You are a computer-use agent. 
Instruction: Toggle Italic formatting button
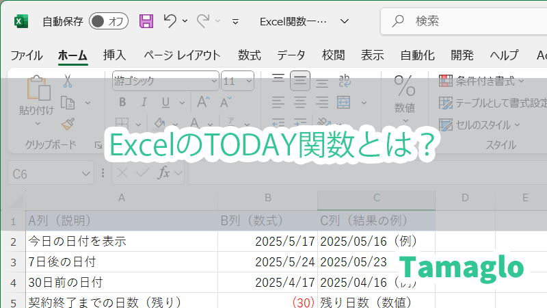[142, 103]
